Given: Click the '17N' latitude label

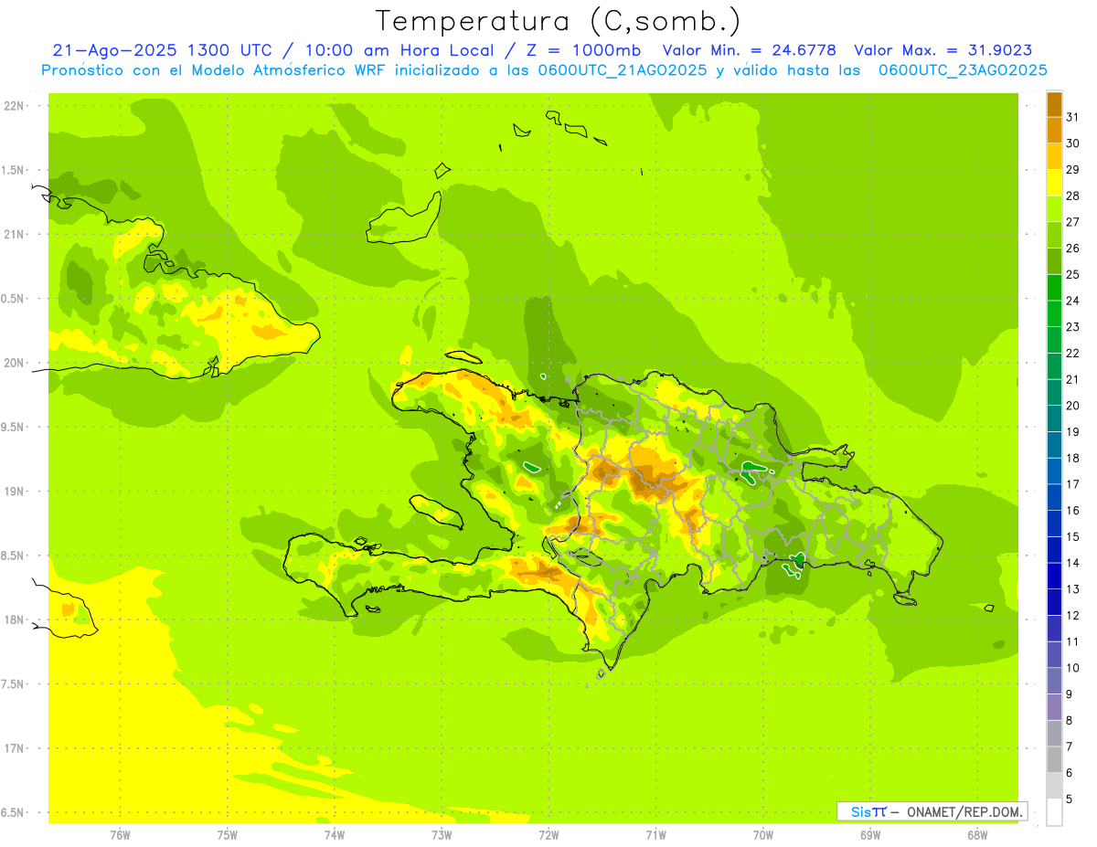Looking at the screenshot, I should click(15, 748).
